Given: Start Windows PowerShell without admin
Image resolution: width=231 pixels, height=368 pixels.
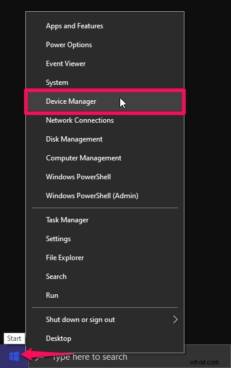Looking at the screenshot, I should (104, 177).
